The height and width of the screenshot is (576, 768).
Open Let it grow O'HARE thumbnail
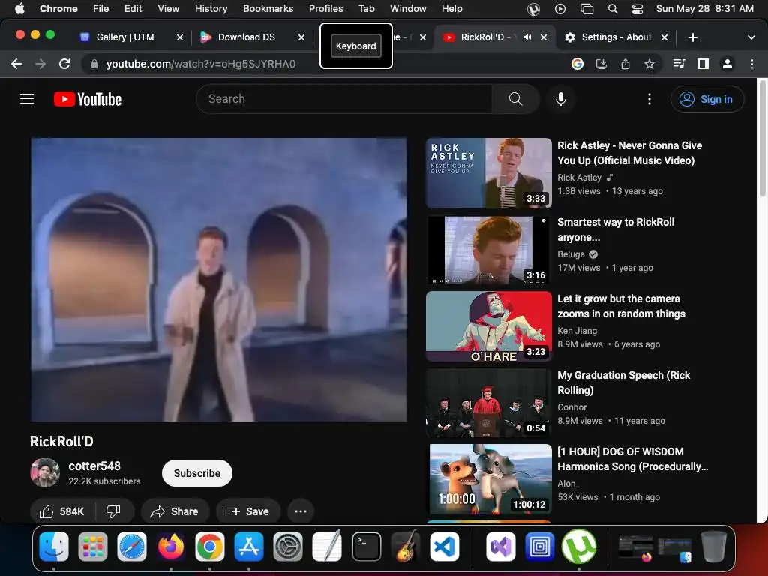click(489, 326)
